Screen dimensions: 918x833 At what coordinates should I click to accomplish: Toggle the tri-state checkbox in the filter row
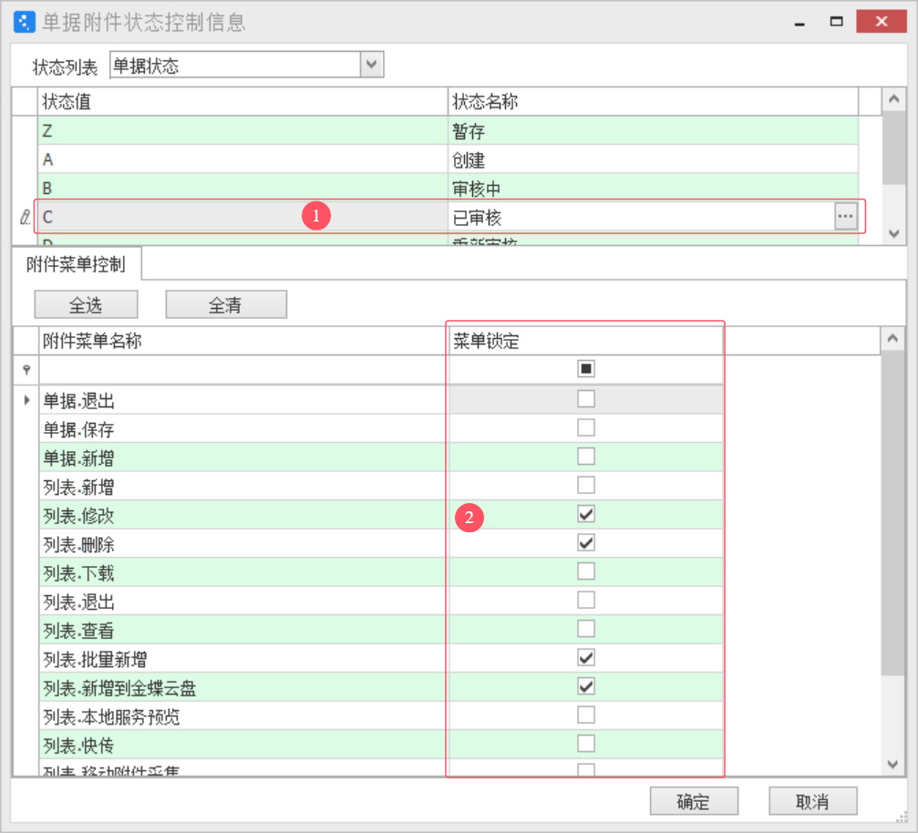point(585,368)
